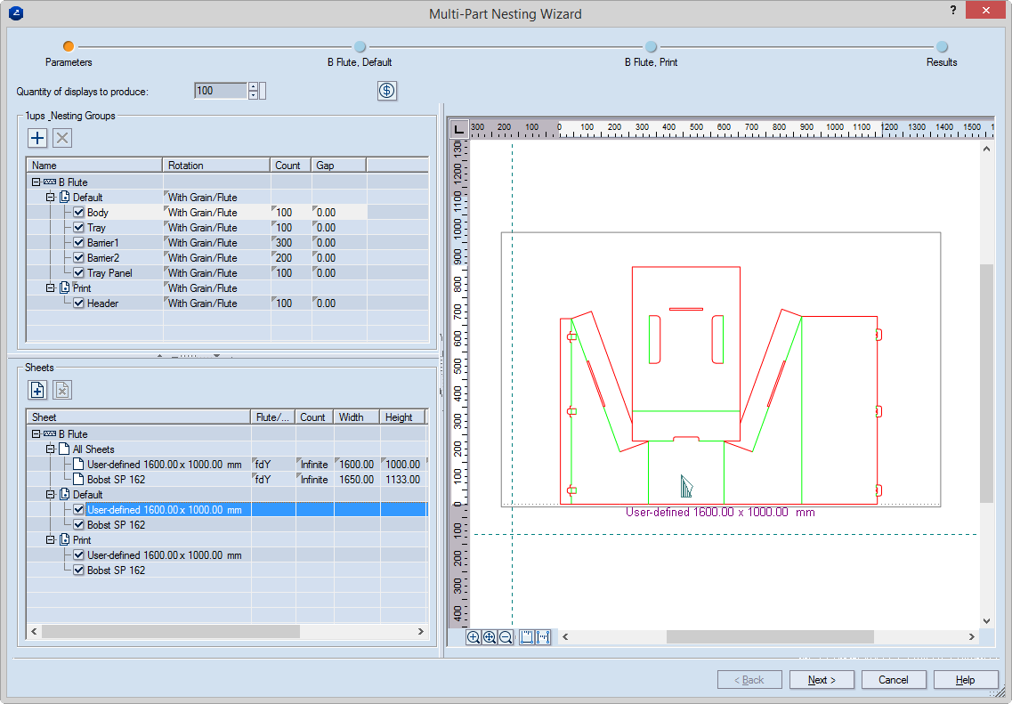The width and height of the screenshot is (1012, 704).
Task: Go to the B Flute, Default step
Action: [360, 47]
